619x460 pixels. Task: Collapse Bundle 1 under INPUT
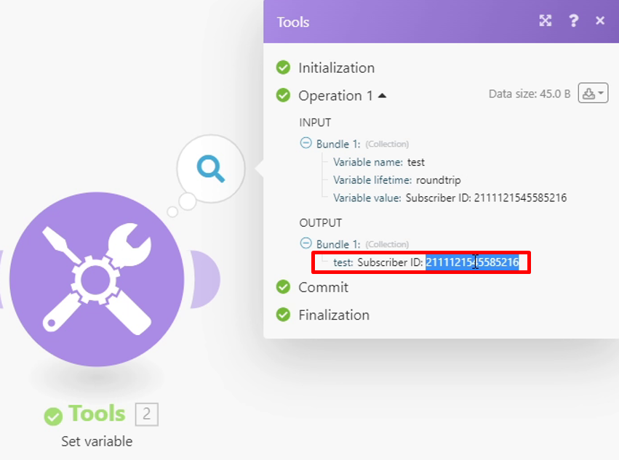[305, 143]
